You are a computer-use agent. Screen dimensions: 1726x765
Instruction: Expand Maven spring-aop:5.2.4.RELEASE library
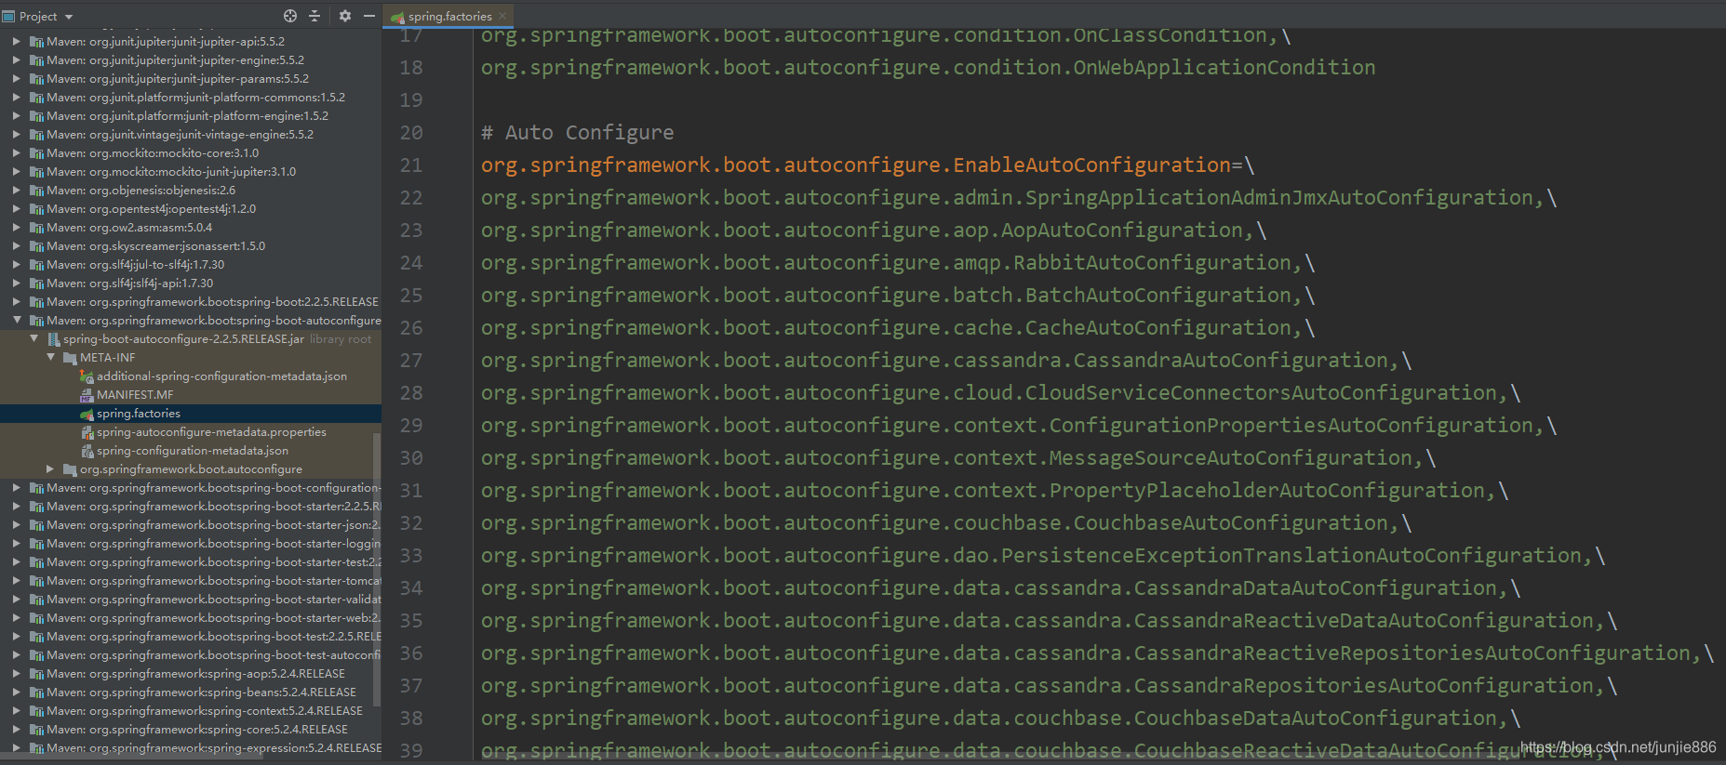point(17,674)
